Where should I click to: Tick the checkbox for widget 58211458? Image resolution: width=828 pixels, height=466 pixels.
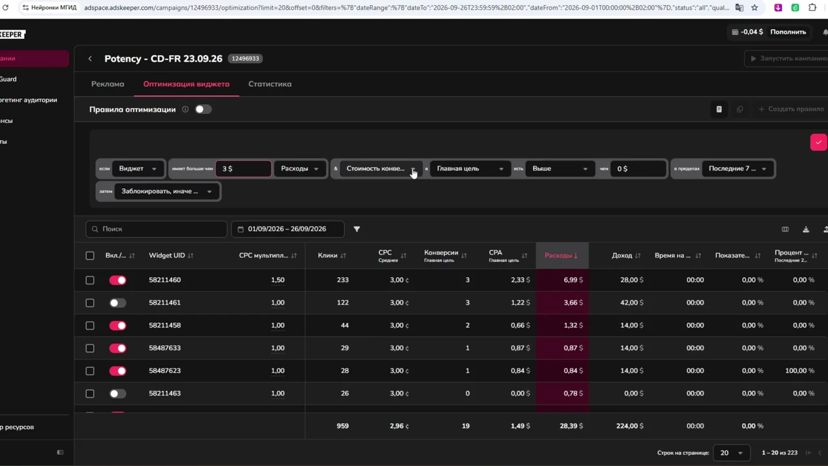click(x=90, y=326)
